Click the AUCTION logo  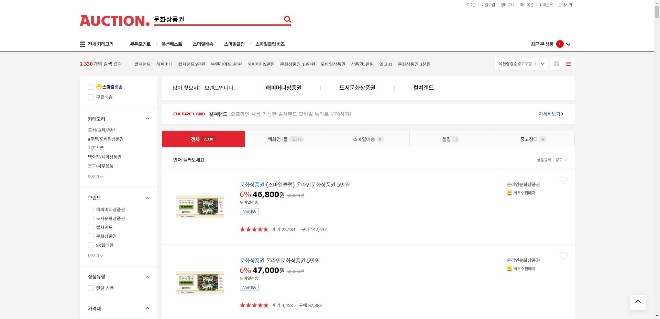tap(115, 21)
